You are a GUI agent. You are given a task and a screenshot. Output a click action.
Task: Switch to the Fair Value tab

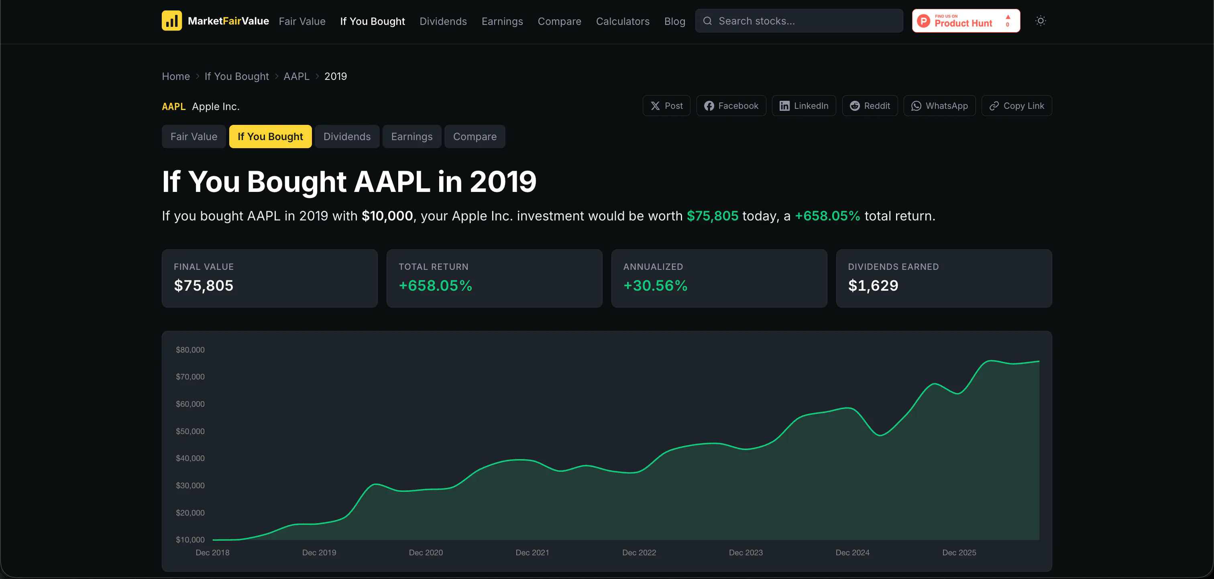coord(194,136)
